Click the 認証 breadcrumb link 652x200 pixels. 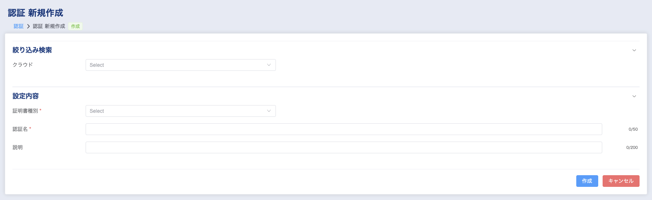19,26
